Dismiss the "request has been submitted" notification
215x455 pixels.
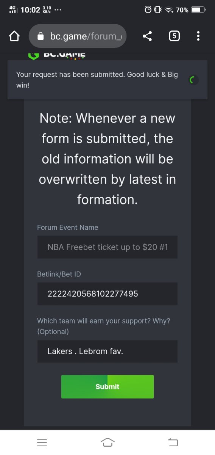(107, 80)
